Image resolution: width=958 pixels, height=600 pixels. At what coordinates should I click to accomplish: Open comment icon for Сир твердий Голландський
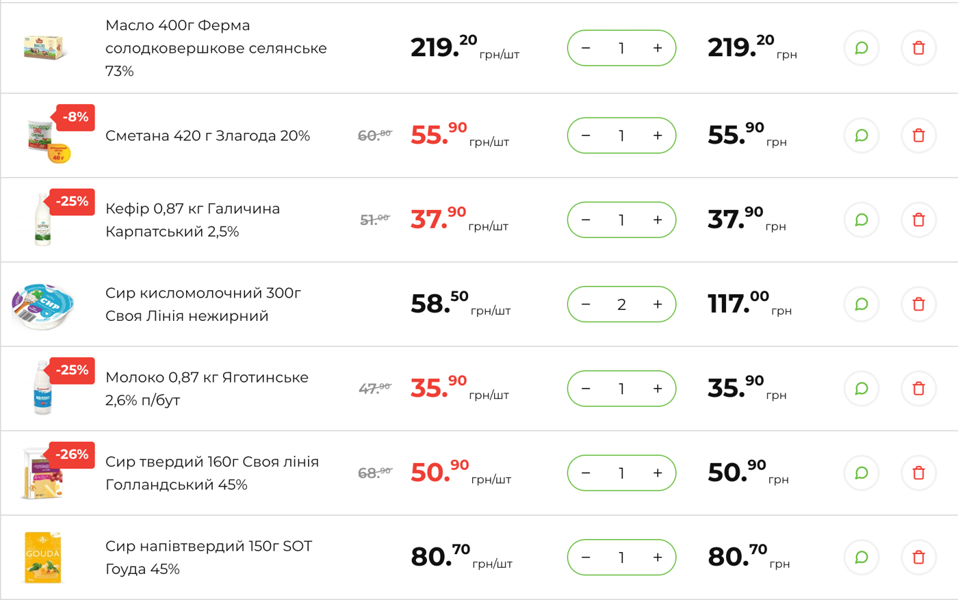[862, 473]
